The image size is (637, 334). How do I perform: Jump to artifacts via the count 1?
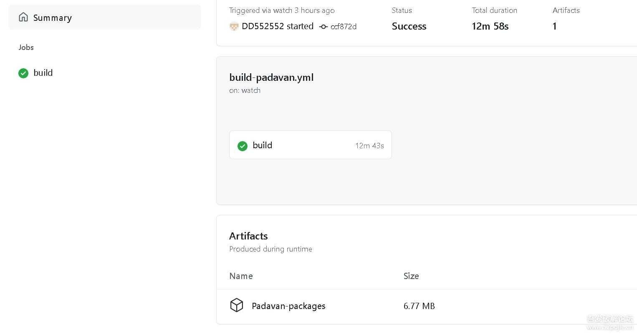click(554, 26)
